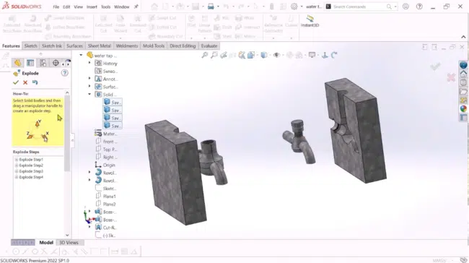Pin the menu bar with the pushpin
The image size is (469, 263).
click(x=136, y=7)
